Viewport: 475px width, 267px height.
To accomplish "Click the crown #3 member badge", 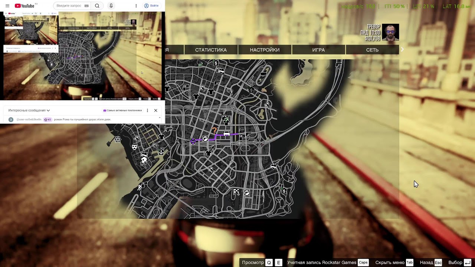I will click(47, 119).
